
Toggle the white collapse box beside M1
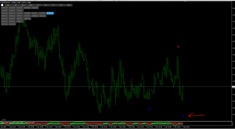(2, 5)
